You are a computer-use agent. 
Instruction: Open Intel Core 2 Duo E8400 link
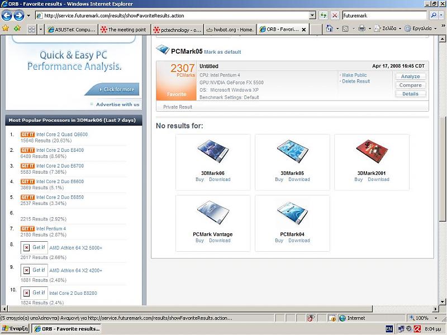[60, 150]
